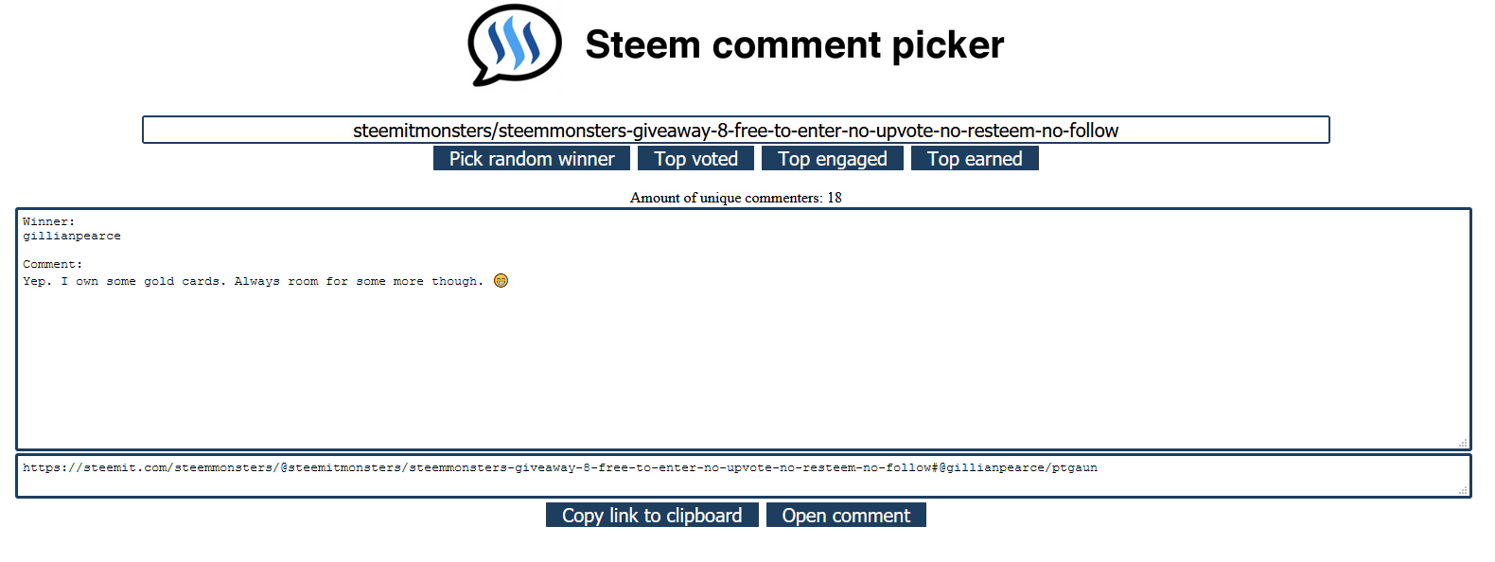The height and width of the screenshot is (562, 1495).
Task: Hit the "Top earned" button
Action: [974, 159]
